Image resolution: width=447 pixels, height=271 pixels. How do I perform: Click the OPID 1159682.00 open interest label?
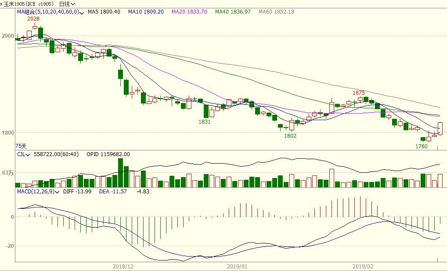pyautogui.click(x=108, y=154)
